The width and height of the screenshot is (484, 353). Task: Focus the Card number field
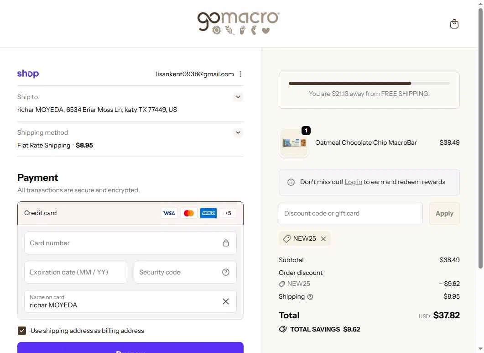[x=130, y=243]
